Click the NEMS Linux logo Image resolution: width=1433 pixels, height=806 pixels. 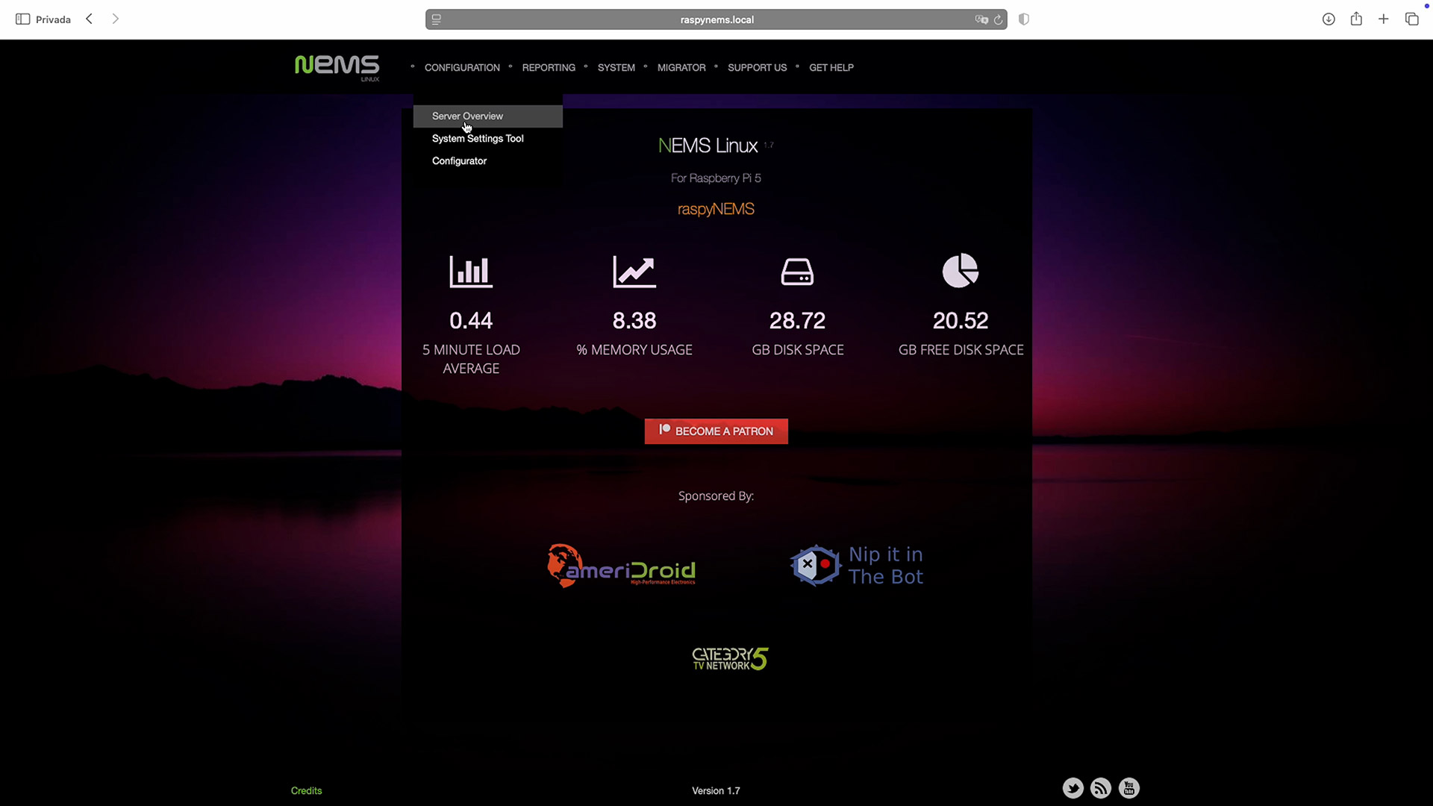(337, 67)
